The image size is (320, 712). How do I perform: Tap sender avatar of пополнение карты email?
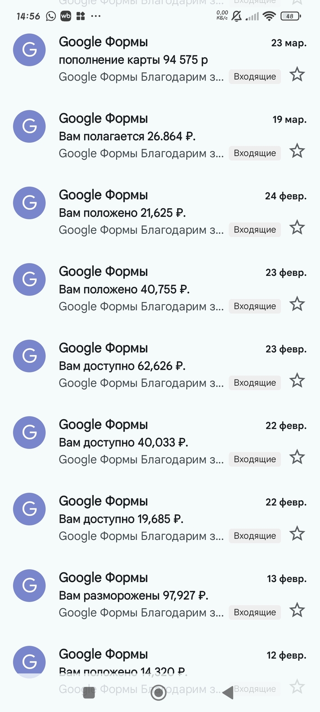(x=29, y=50)
